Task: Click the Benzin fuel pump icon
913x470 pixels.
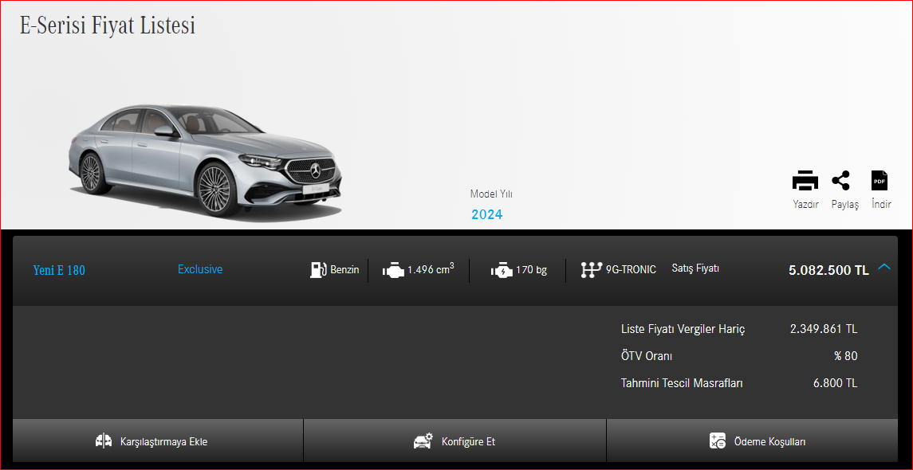Action: tap(318, 270)
